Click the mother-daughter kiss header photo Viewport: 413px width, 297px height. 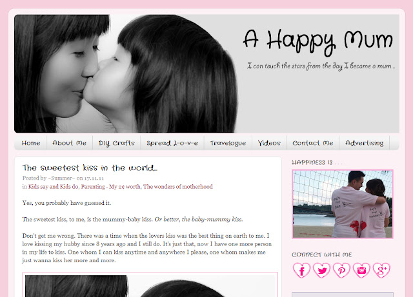pyautogui.click(x=126, y=73)
